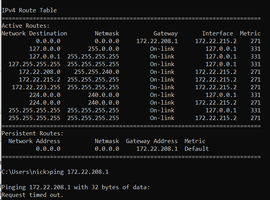The height and width of the screenshot is (200, 270).
Task: Click the 'Gateway Address' persistent column header
Action: tap(152, 141)
